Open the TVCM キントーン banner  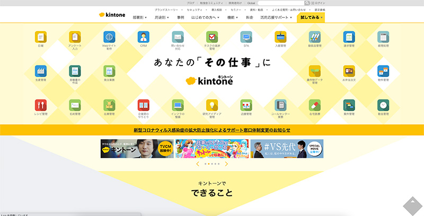pos(137,149)
